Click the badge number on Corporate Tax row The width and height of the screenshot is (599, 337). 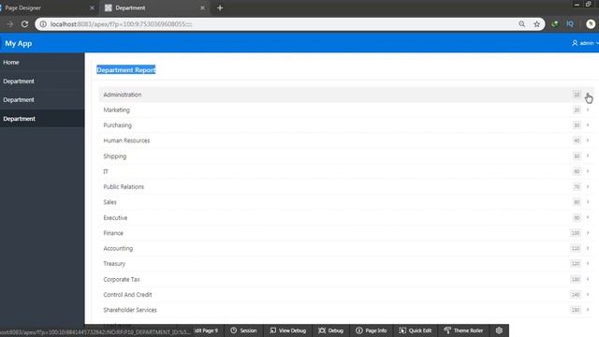point(576,279)
